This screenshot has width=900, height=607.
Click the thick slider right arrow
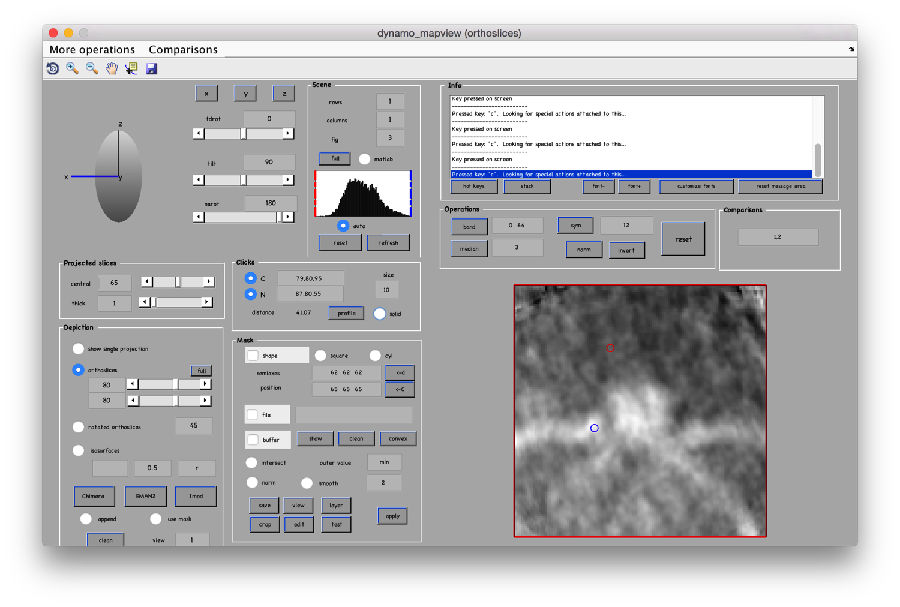click(x=207, y=302)
